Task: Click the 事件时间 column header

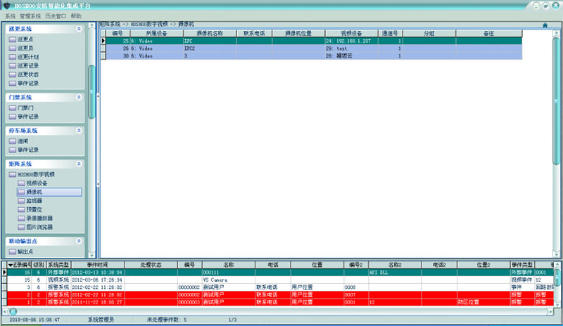Action: (x=98, y=265)
